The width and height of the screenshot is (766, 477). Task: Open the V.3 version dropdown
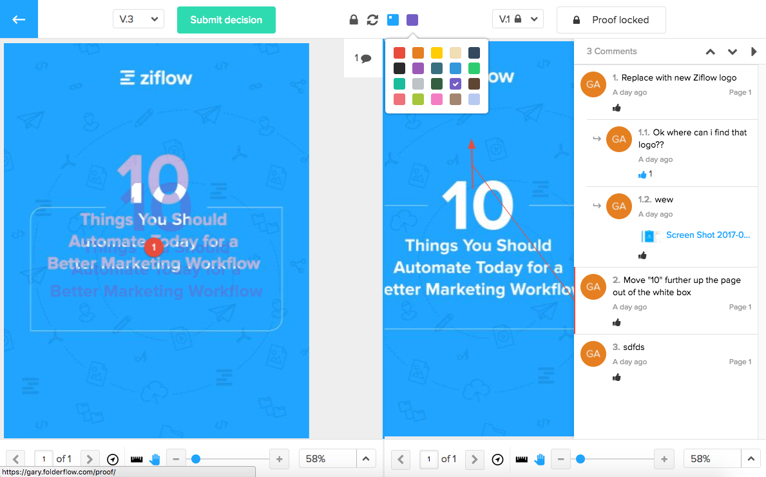139,19
